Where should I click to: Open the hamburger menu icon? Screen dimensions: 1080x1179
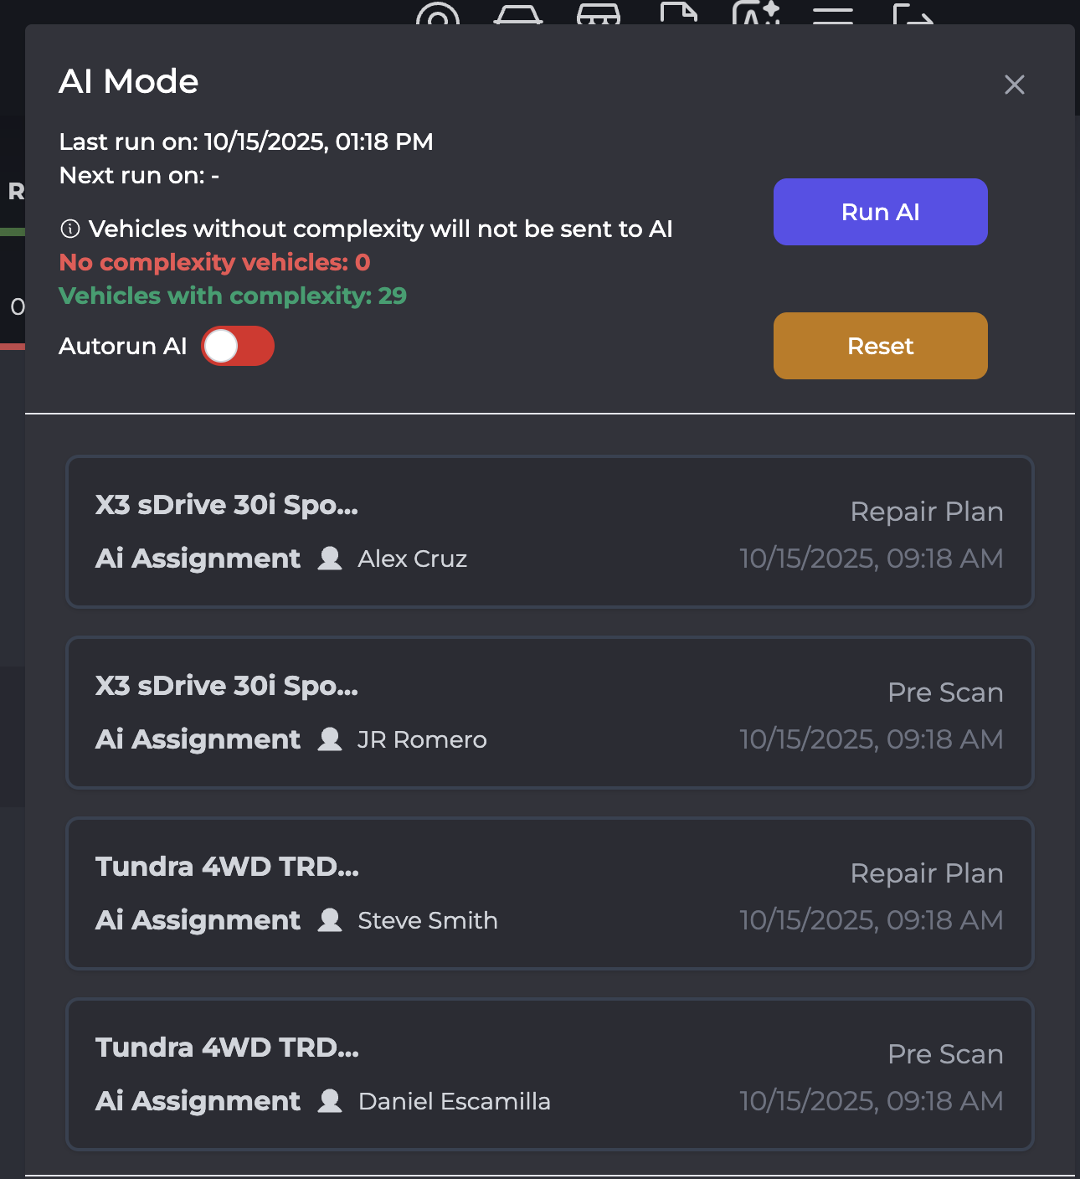point(833,16)
